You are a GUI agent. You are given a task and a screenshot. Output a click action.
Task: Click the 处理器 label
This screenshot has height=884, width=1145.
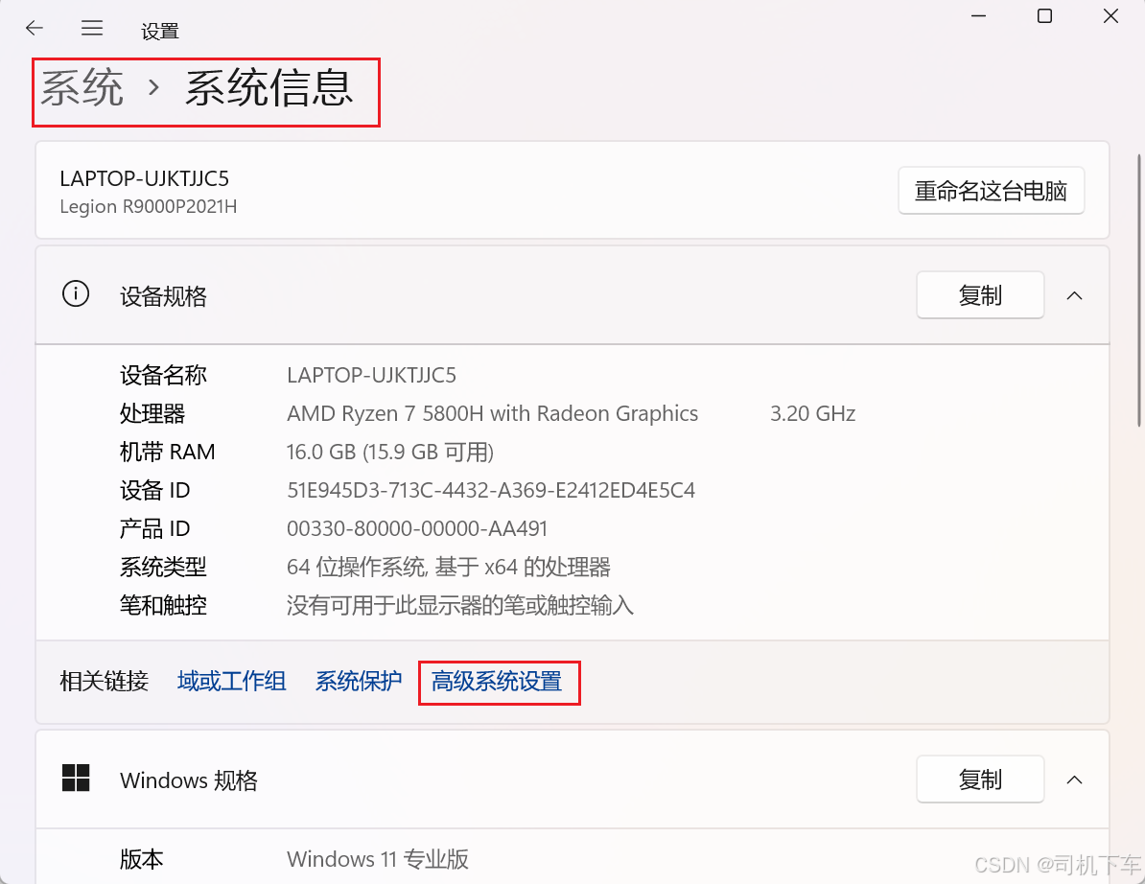point(152,413)
